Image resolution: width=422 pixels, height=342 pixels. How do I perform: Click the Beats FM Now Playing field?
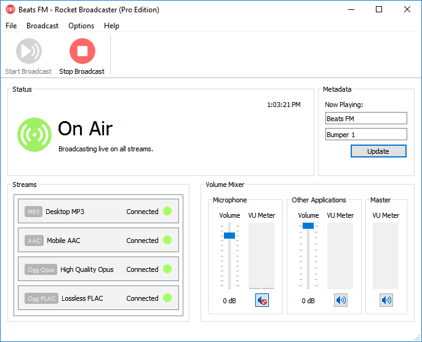pos(366,118)
